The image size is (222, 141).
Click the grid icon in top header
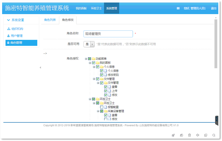(178, 8)
